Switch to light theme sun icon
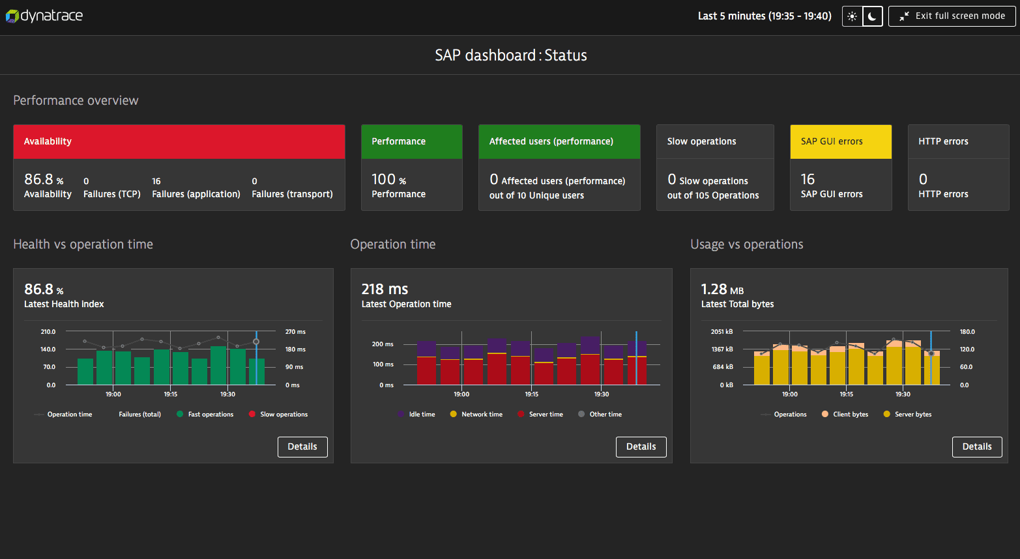The width and height of the screenshot is (1020, 559). point(852,16)
